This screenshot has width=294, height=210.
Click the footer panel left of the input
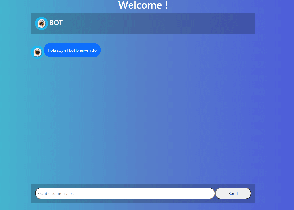coord(33,193)
